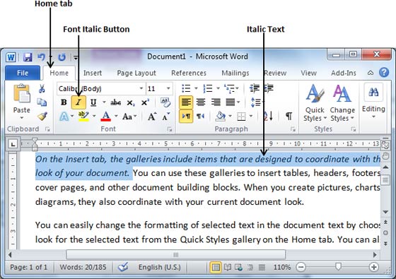
Task: Zoom out with the minus button
Action: tap(301, 267)
